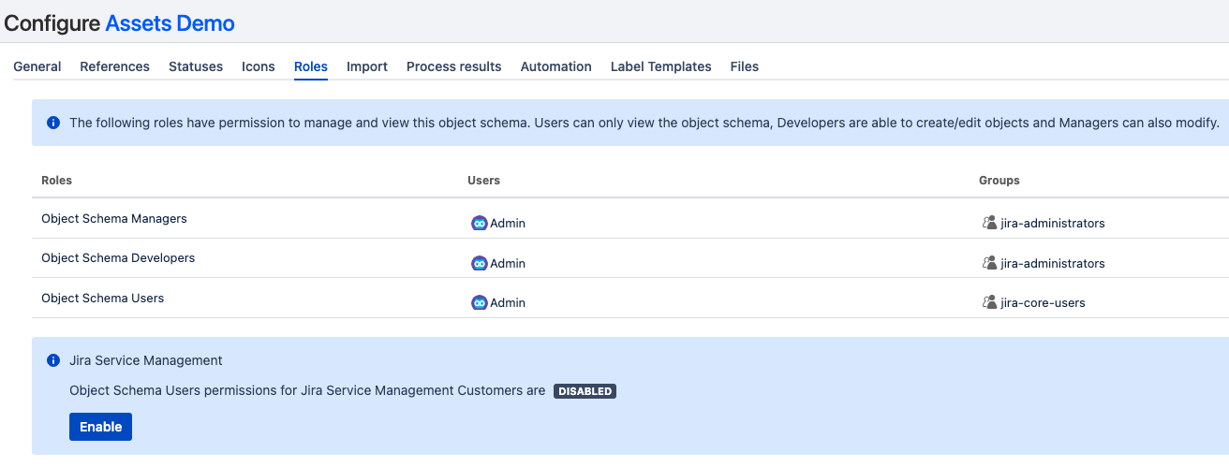Viewport: 1229px width, 467px height.
Task: Switch to the Label Templates tab
Action: tap(660, 66)
